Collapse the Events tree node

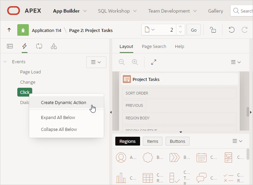pyautogui.click(x=5, y=62)
